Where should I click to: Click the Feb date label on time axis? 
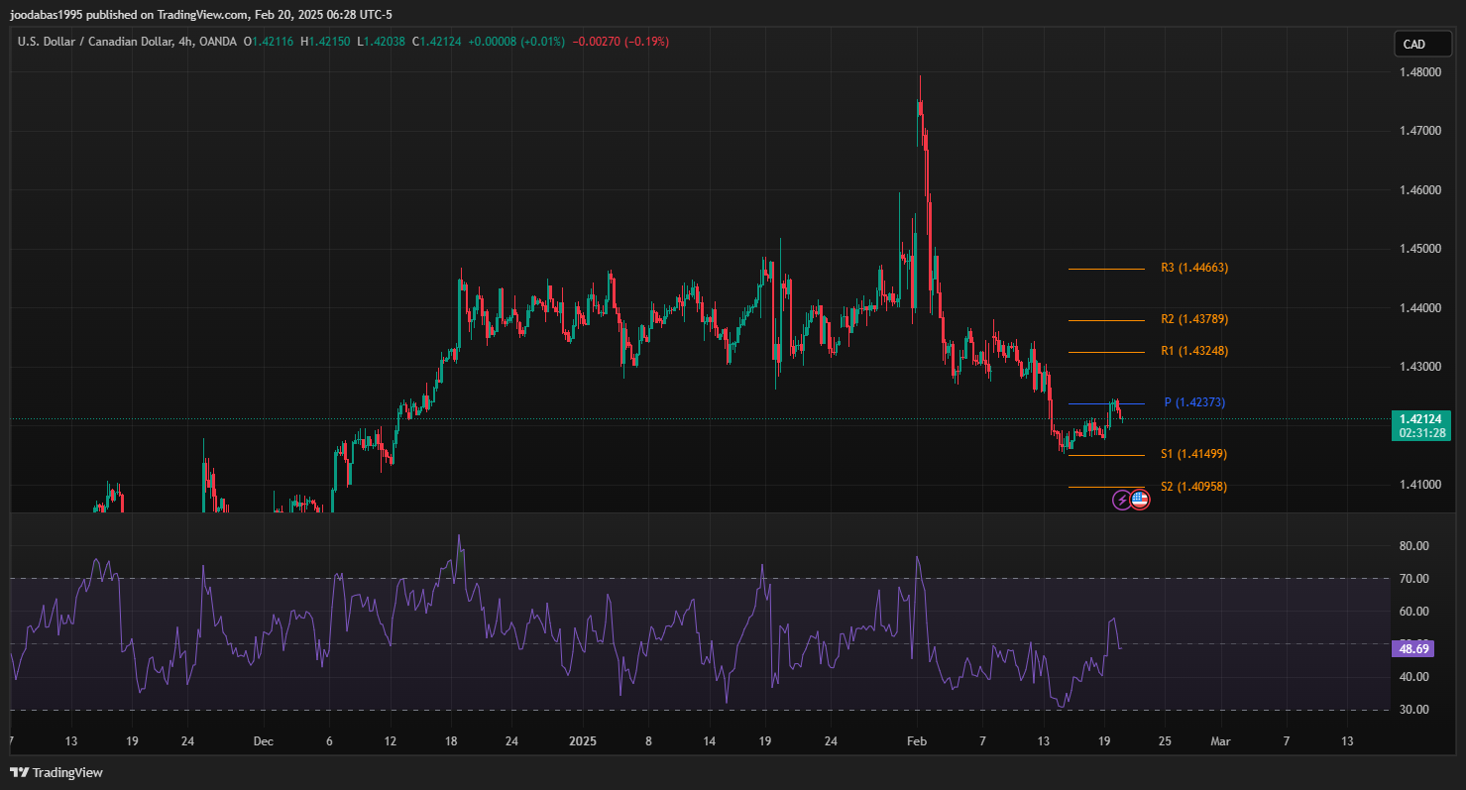917,740
